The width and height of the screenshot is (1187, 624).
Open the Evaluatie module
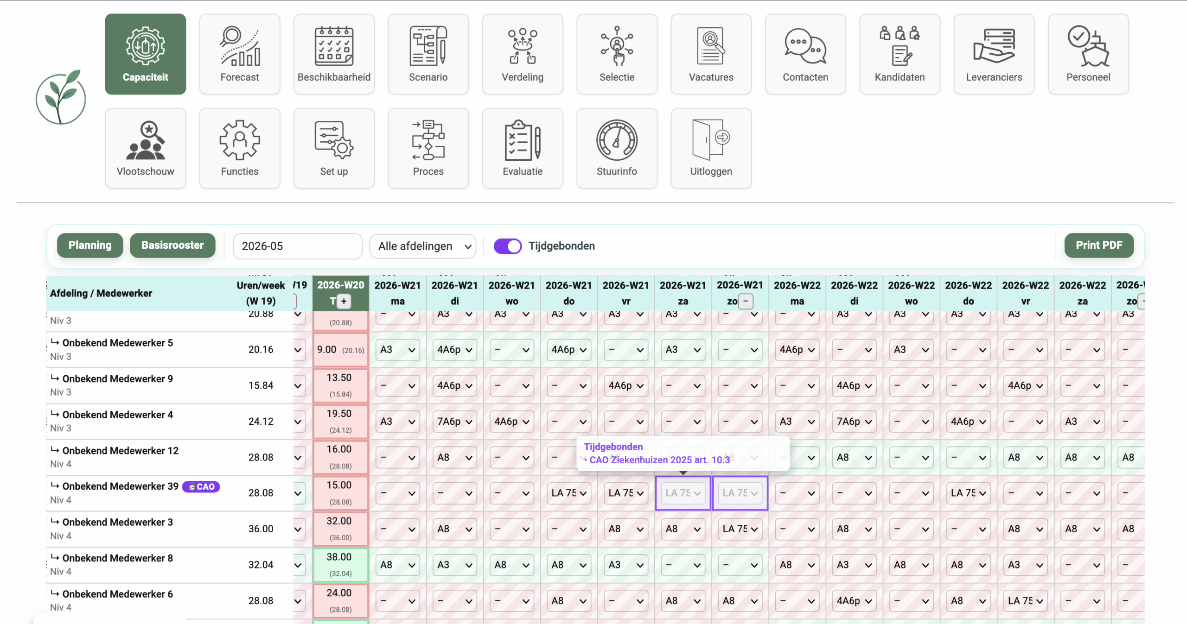(x=523, y=148)
